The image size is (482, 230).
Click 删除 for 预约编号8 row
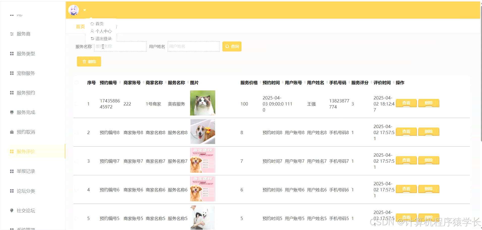429,132
